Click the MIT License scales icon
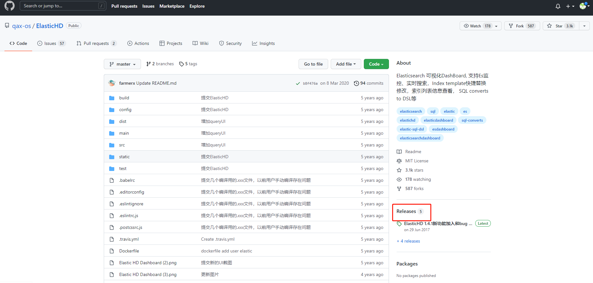Viewport: 593px width, 283px height. [x=399, y=161]
